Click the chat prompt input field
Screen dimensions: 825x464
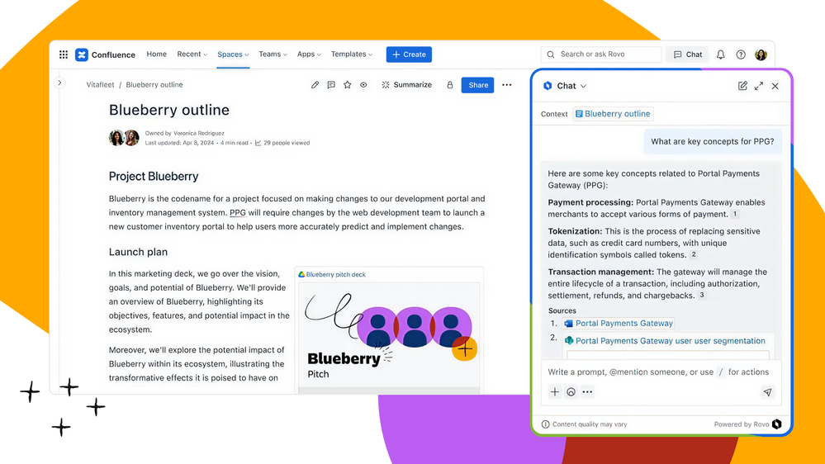coord(658,372)
